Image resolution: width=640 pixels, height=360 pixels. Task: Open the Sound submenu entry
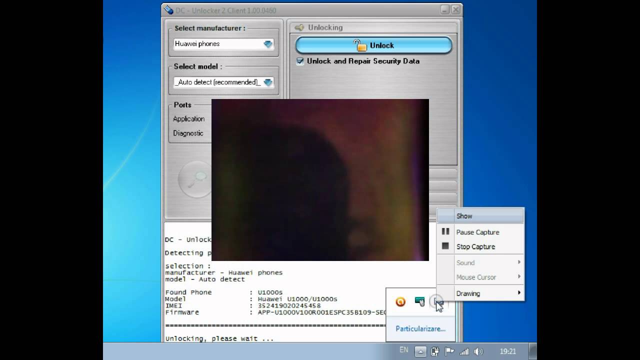tap(480, 262)
